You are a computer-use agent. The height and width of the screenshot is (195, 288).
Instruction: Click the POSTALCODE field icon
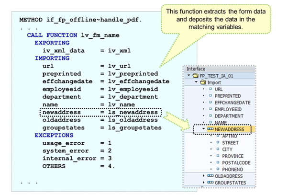coord(218,162)
